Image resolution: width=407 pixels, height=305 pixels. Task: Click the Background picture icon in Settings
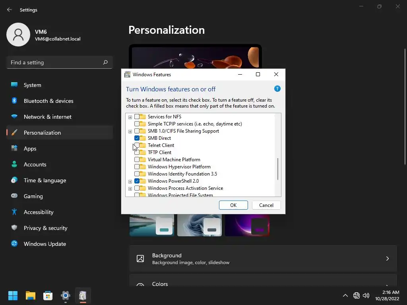point(140,259)
